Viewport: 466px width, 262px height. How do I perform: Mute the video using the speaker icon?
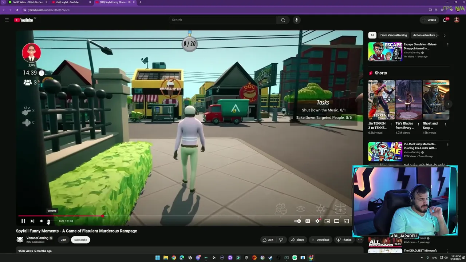pos(42,221)
